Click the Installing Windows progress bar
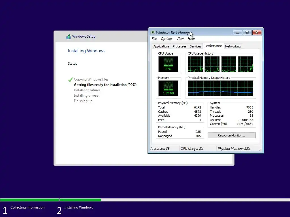Viewport: 290px width, 217px height. [x=174, y=200]
